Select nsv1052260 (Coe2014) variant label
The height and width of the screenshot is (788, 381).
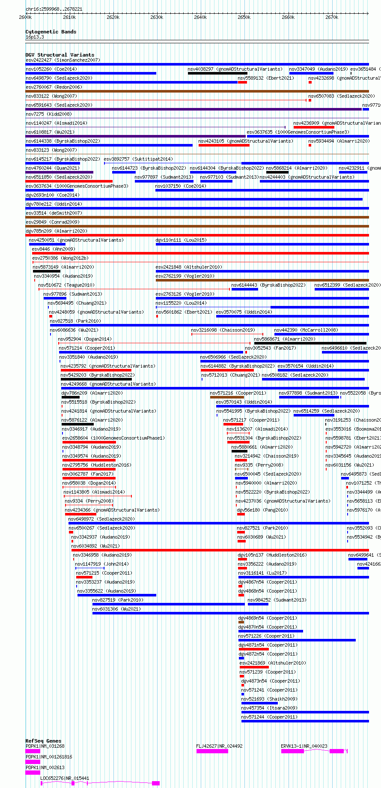pos(51,69)
